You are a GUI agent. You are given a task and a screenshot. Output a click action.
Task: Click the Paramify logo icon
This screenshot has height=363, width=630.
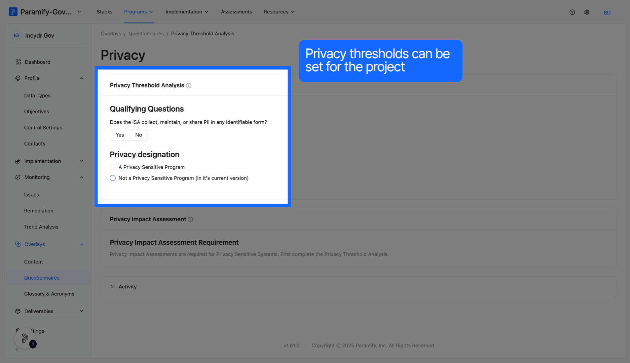(x=13, y=12)
